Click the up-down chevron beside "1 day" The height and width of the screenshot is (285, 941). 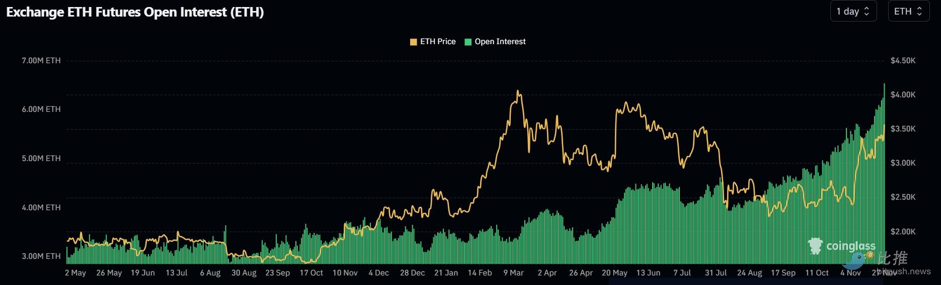pos(867,12)
